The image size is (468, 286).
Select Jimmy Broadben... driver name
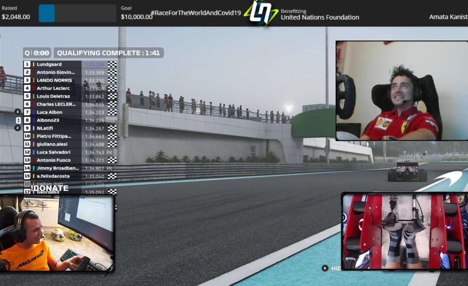tap(58, 168)
